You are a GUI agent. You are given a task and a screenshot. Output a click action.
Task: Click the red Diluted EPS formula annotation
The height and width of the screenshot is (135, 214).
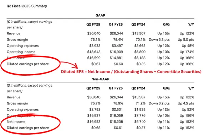[131, 72]
